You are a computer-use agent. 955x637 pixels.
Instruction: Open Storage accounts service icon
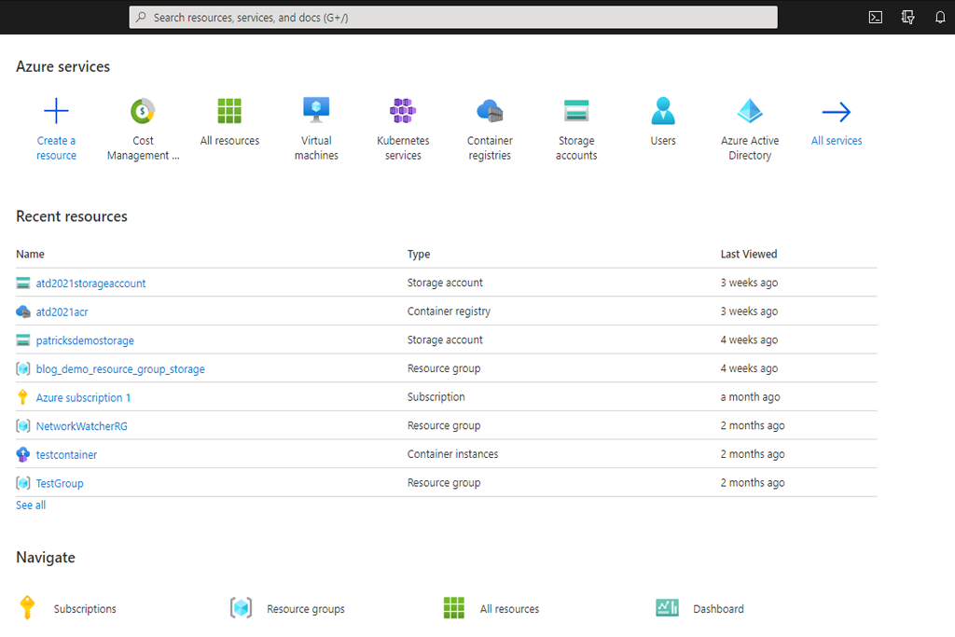[576, 111]
